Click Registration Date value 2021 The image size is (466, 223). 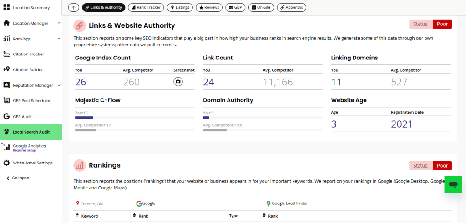pyautogui.click(x=402, y=124)
